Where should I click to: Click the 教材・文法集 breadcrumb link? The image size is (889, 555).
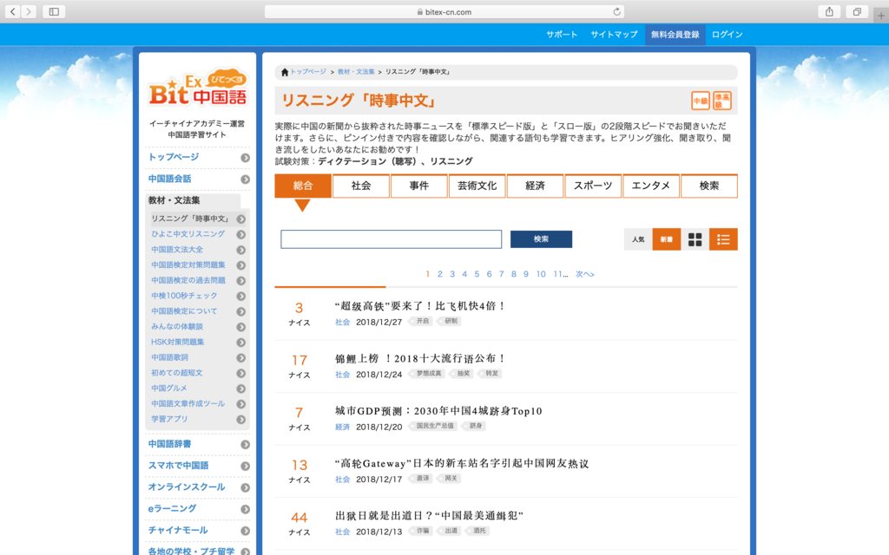pos(356,72)
